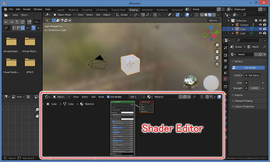Image resolution: width=270 pixels, height=162 pixels.
Task: Open the Shader Editor Node menu
Action: point(101,97)
